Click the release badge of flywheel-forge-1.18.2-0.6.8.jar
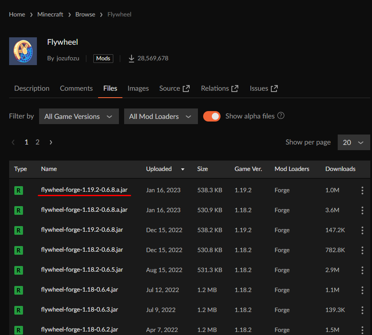 pyautogui.click(x=19, y=250)
